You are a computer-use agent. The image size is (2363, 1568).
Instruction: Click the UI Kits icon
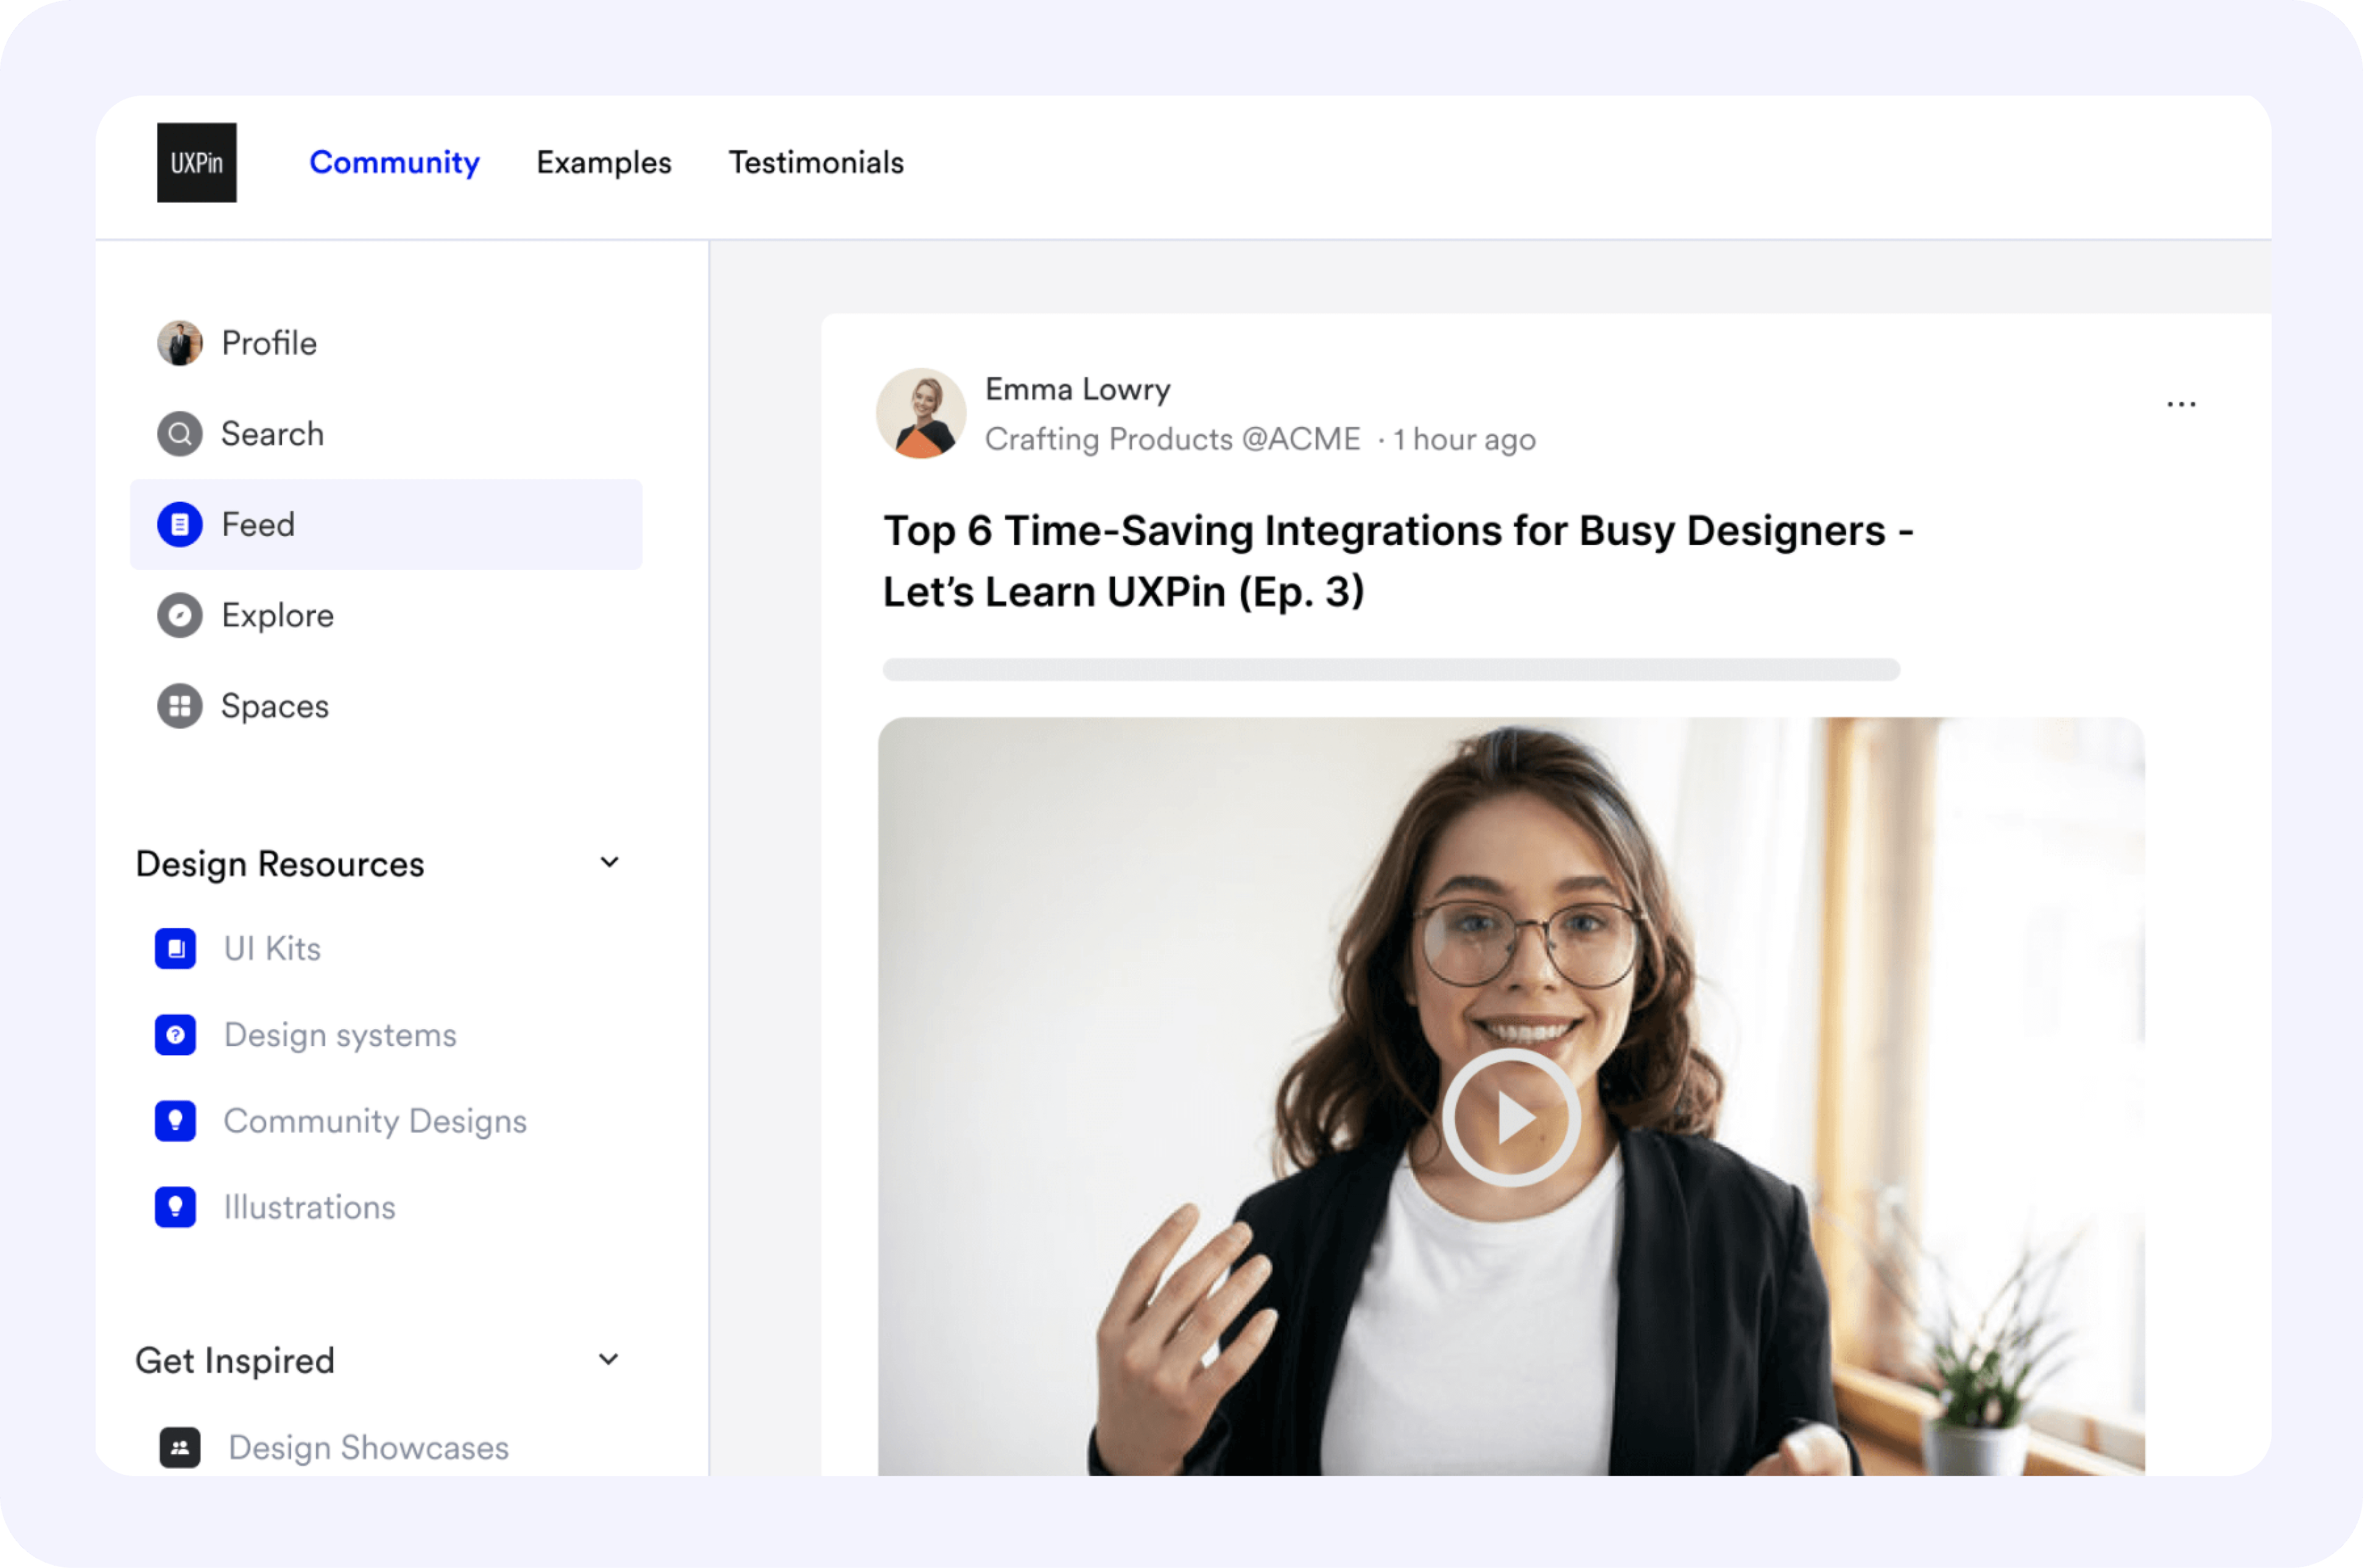pyautogui.click(x=176, y=948)
